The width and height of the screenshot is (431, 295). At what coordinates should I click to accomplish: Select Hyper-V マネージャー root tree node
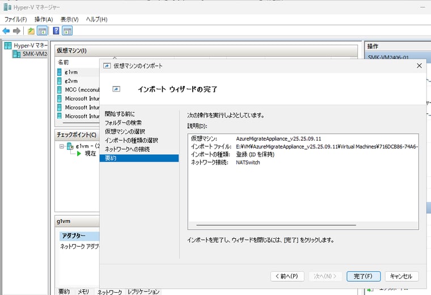(x=26, y=45)
